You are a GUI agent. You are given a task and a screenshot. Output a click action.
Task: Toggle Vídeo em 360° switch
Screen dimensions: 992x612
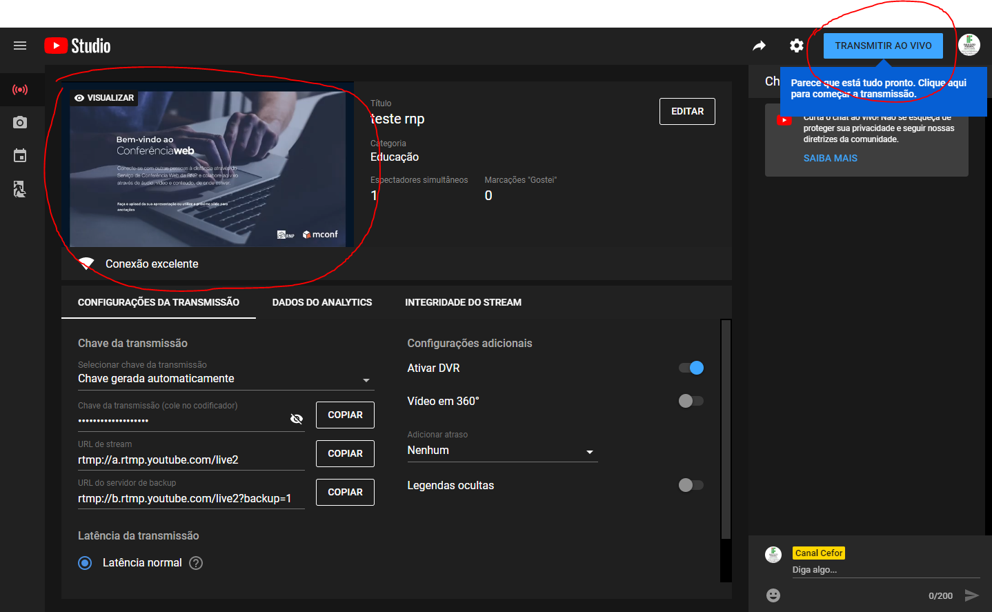[x=691, y=401]
